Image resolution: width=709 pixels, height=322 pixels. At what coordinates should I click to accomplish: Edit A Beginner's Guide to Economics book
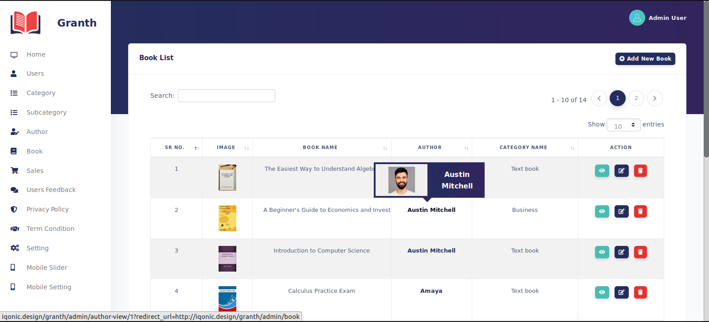(621, 211)
